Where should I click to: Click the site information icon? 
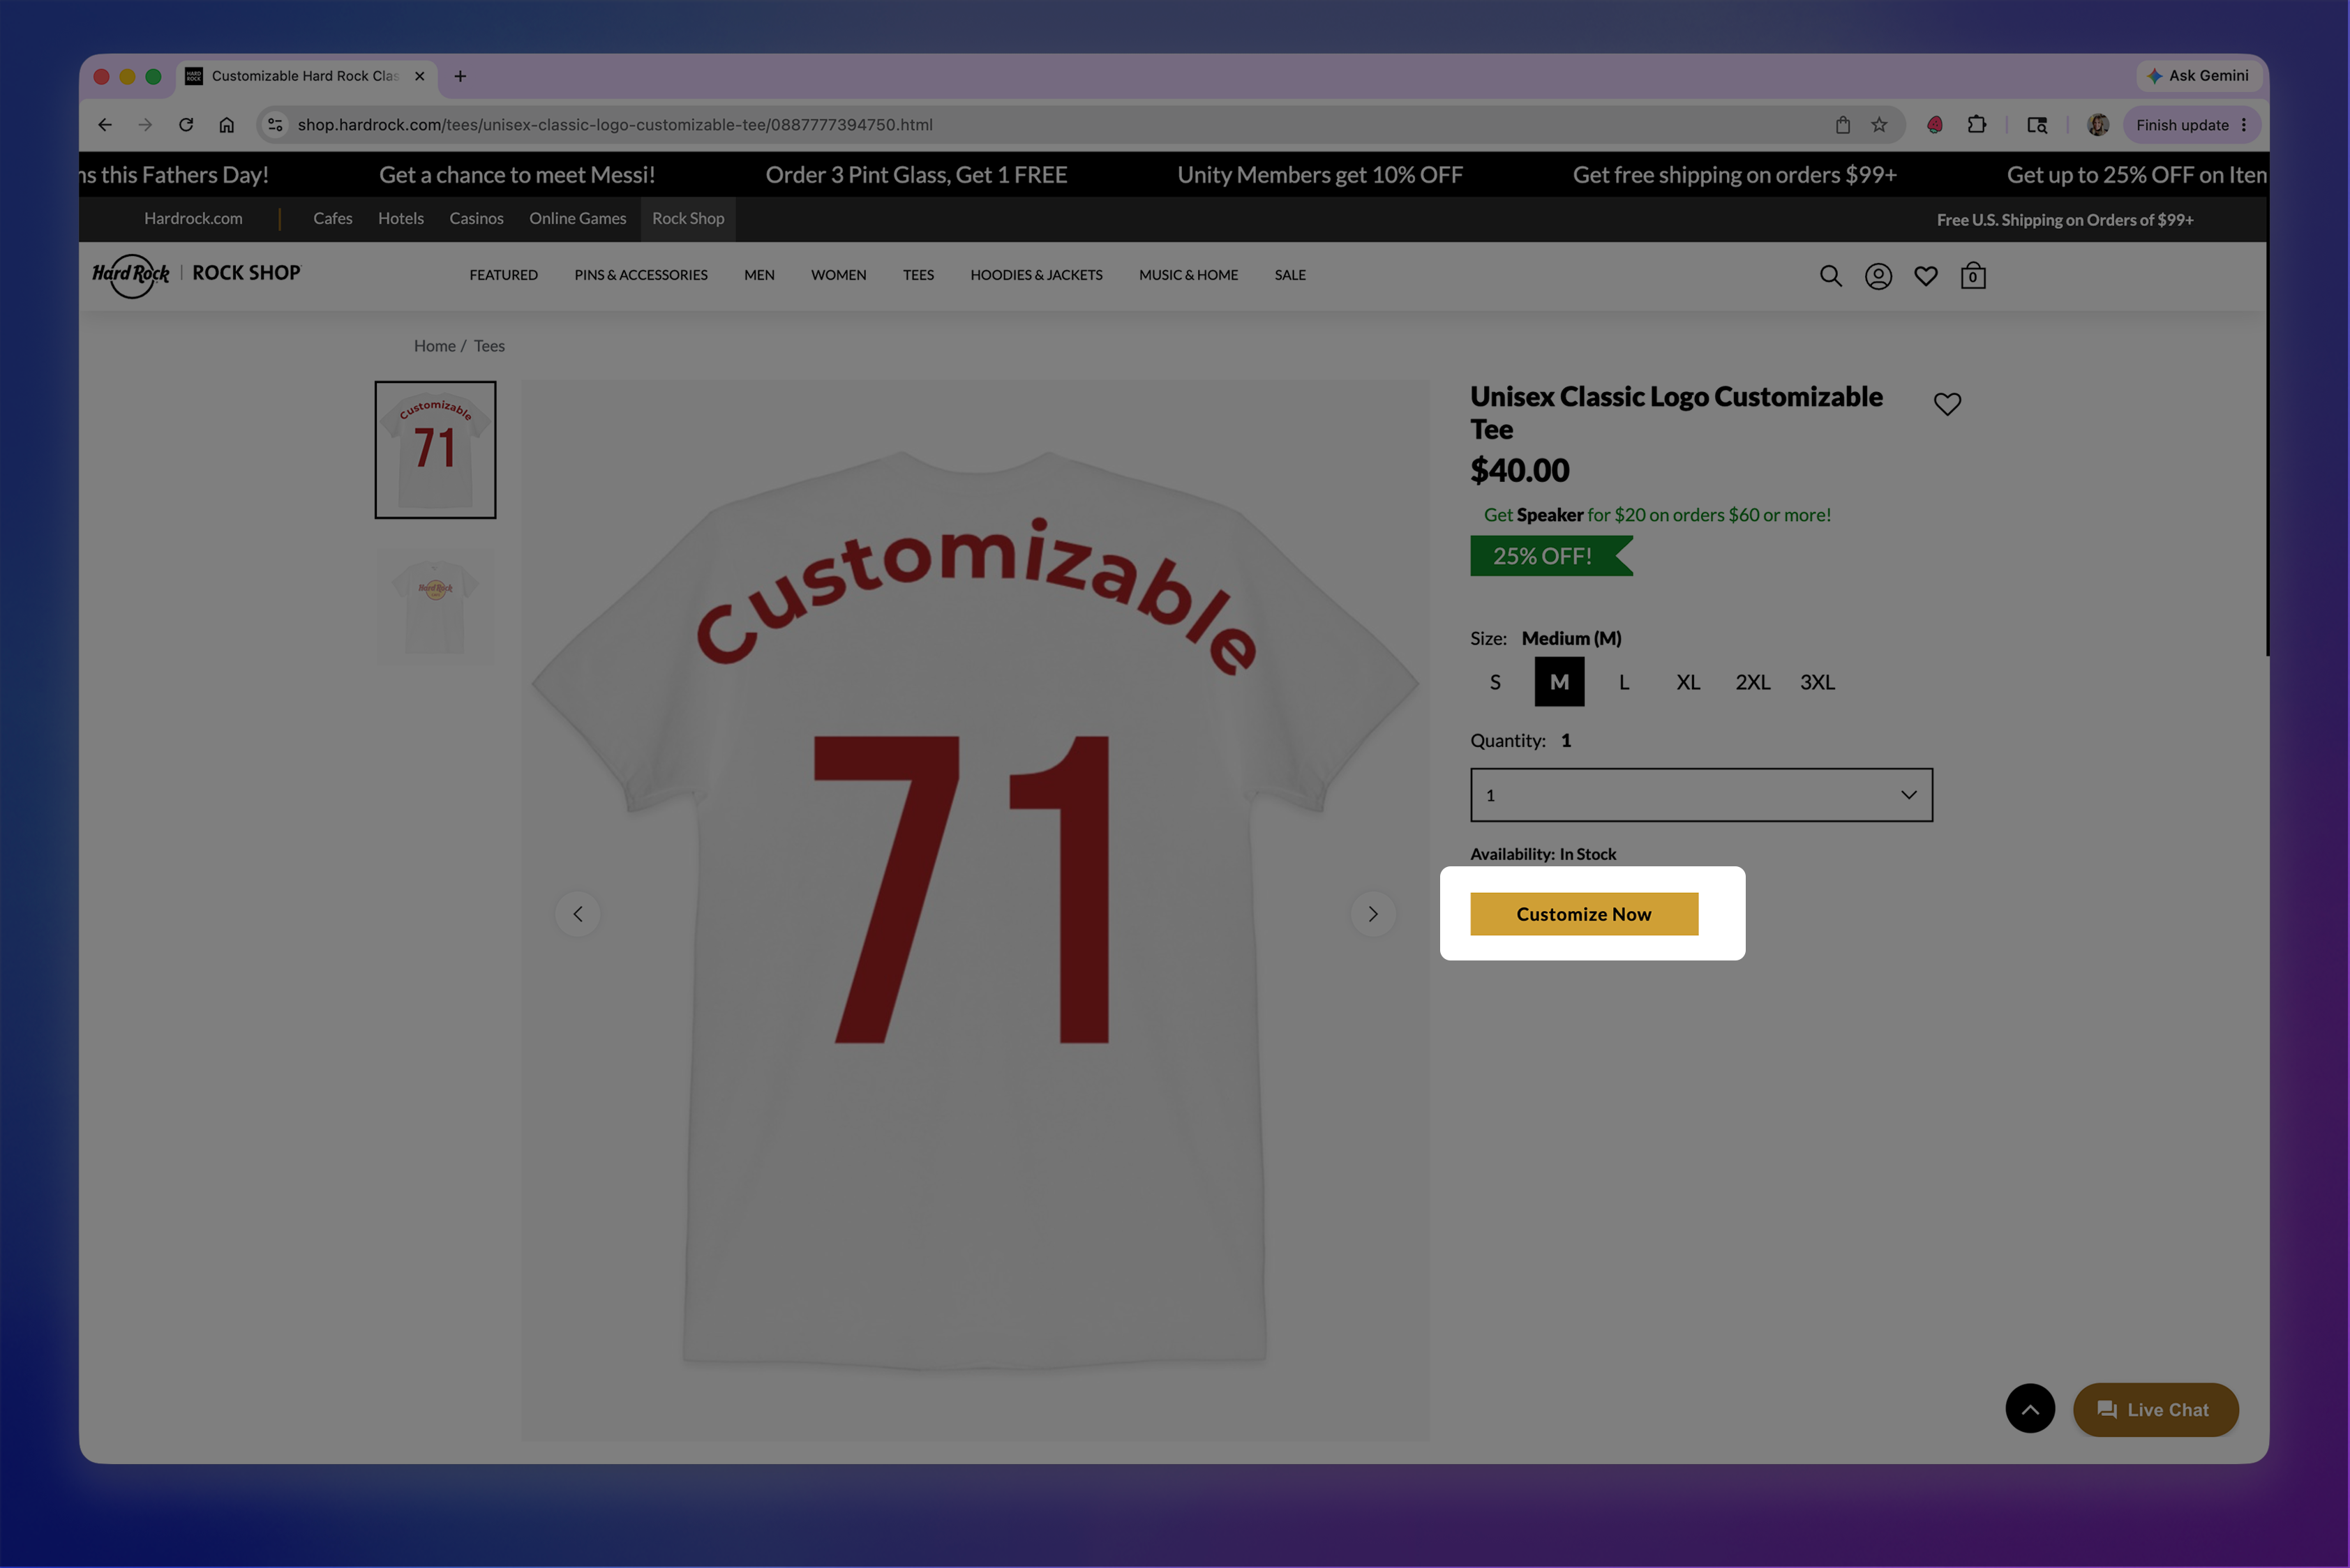click(275, 125)
